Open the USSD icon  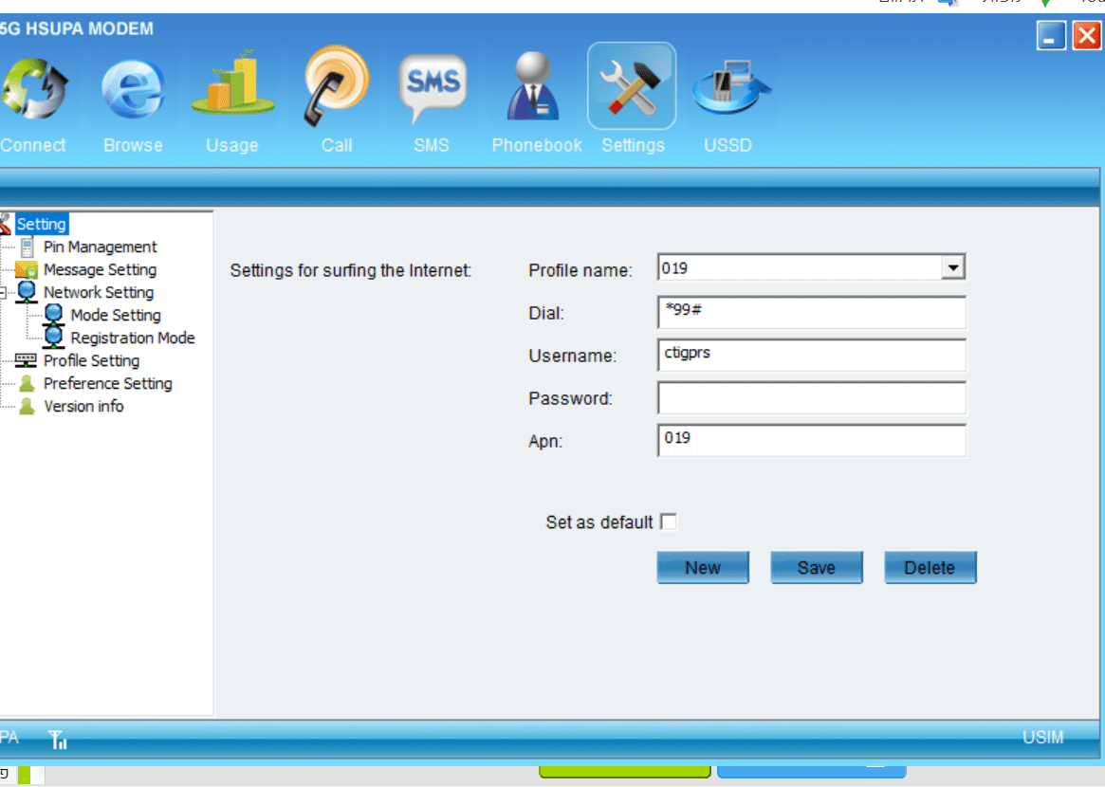(730, 87)
